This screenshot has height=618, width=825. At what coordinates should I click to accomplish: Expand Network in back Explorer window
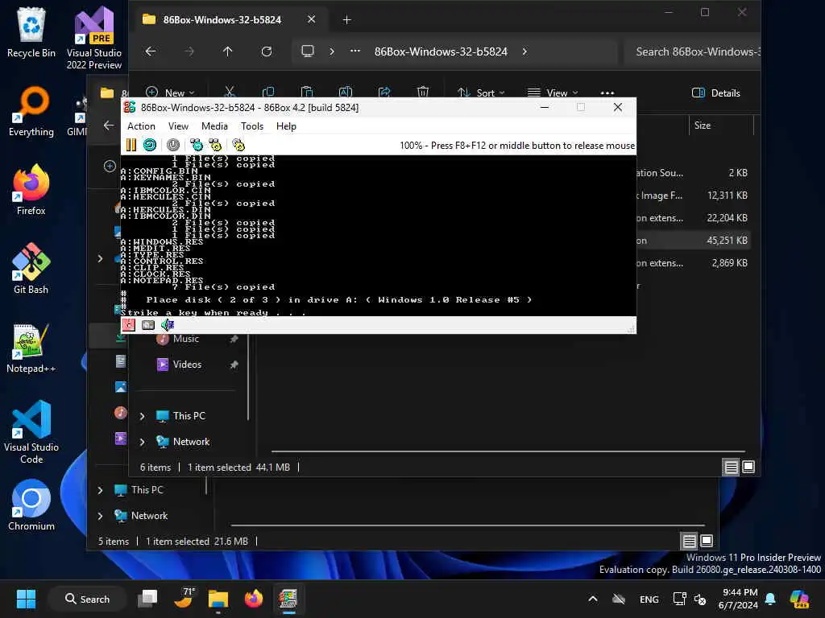point(100,516)
